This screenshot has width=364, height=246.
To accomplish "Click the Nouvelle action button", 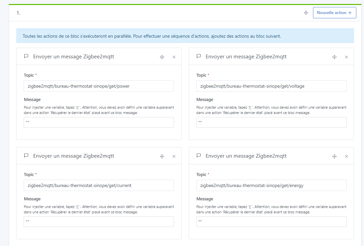I will pyautogui.click(x=334, y=13).
